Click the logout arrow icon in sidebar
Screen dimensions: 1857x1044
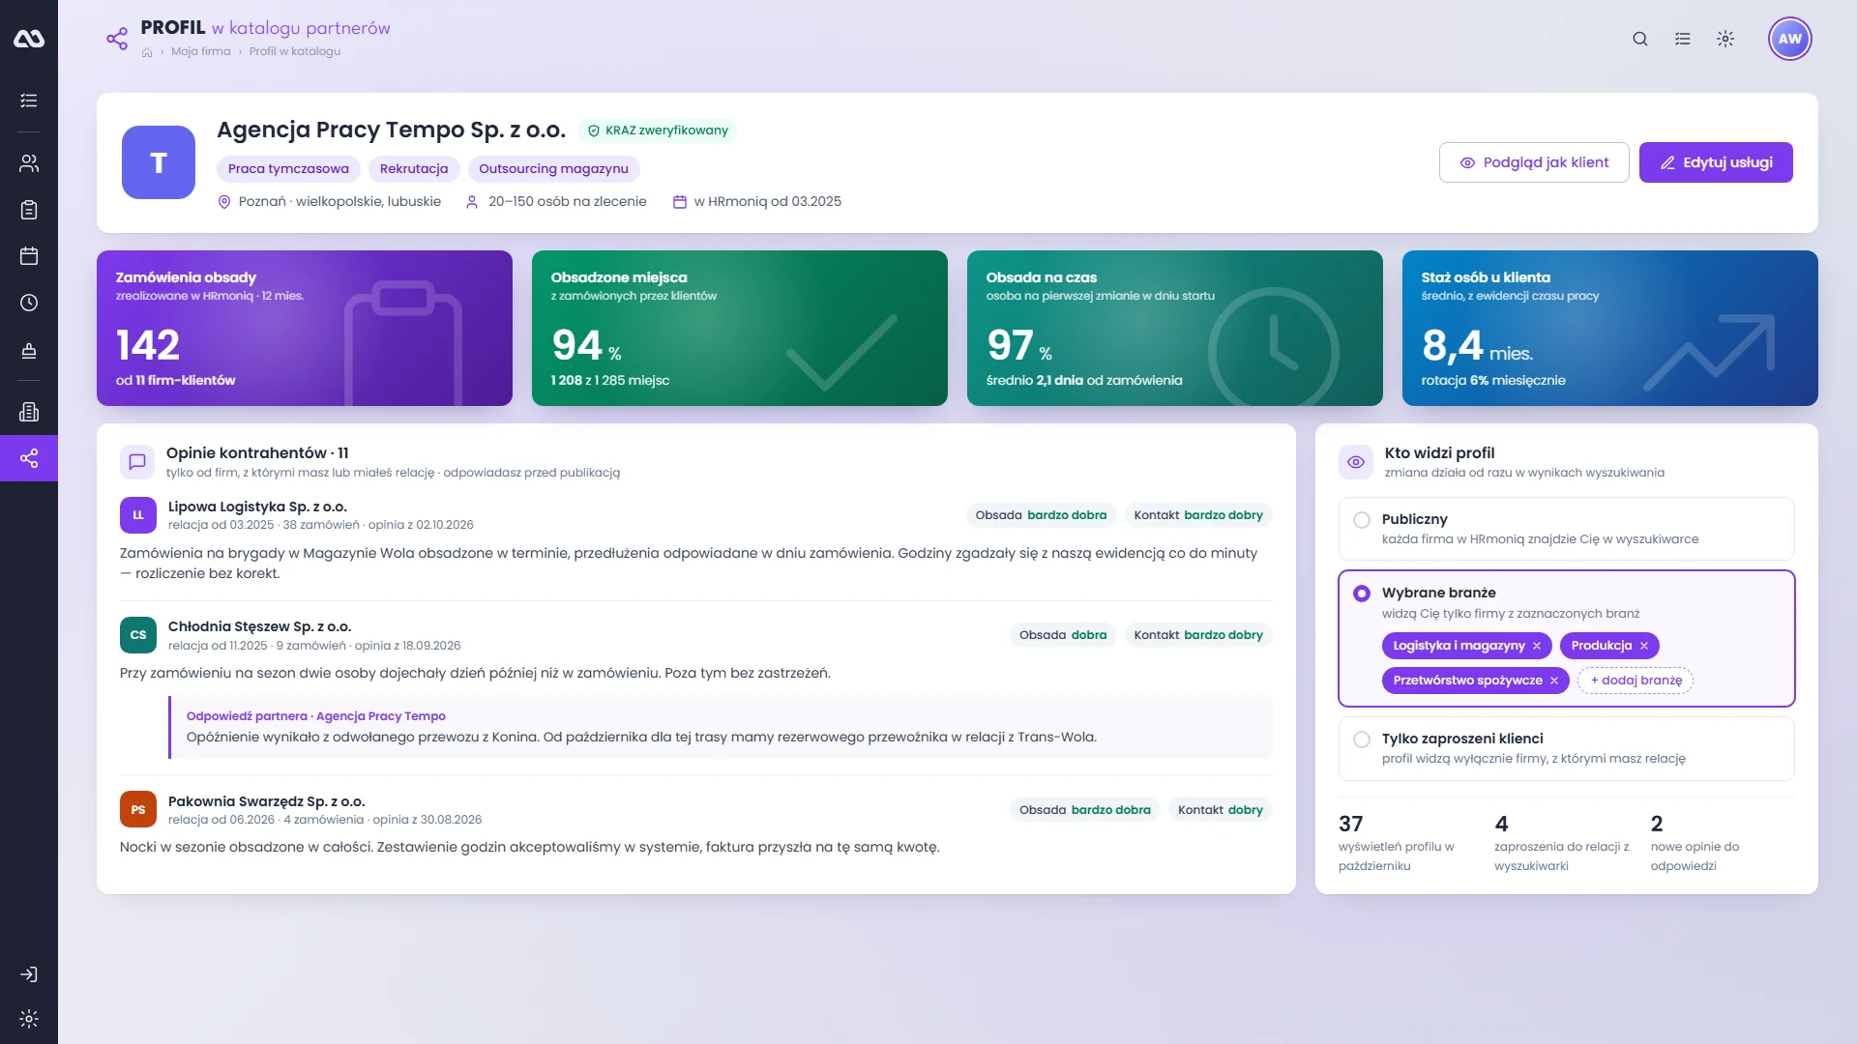(29, 974)
